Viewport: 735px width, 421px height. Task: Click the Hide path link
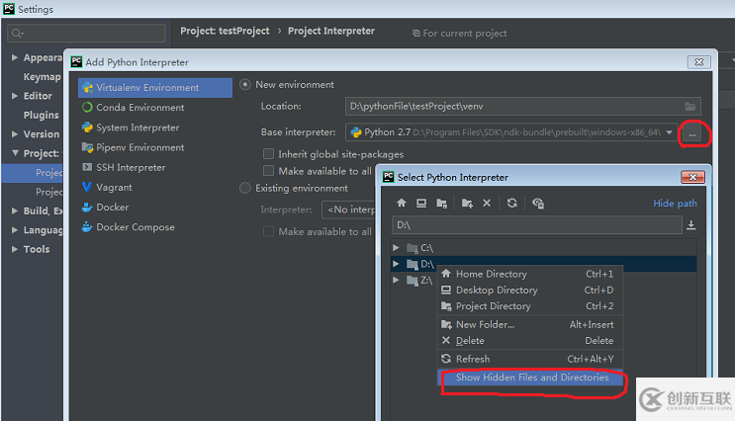(675, 204)
